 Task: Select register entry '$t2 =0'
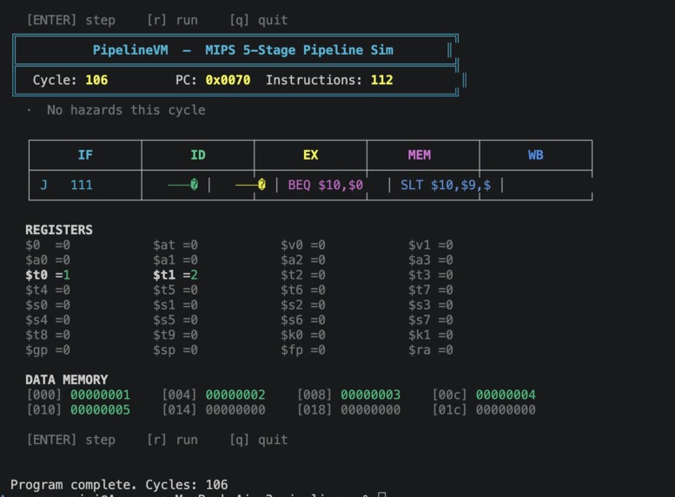point(303,275)
